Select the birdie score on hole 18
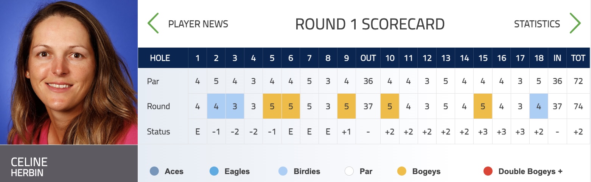 click(x=539, y=106)
